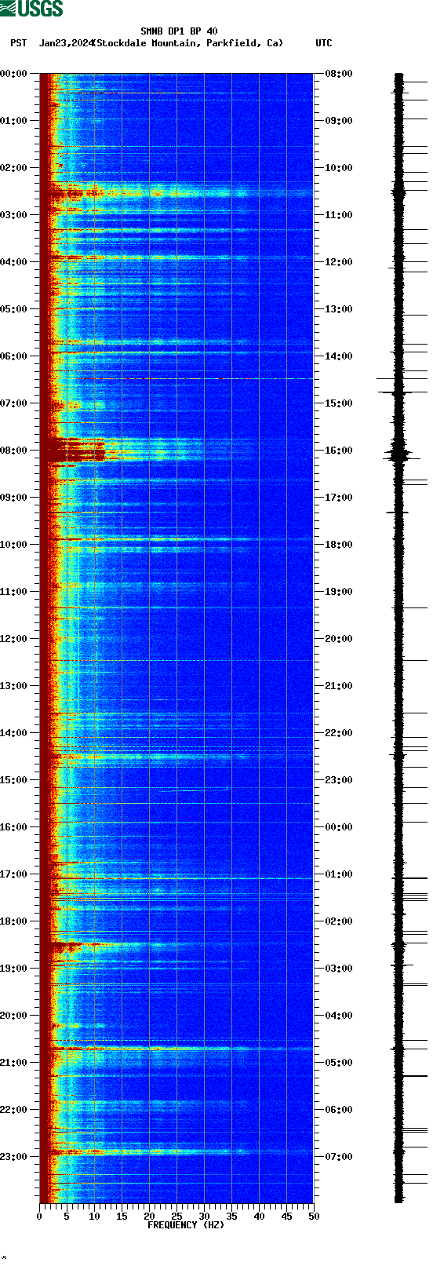Click the PST '13:00' time label

tap(14, 686)
